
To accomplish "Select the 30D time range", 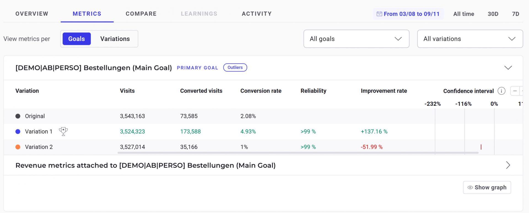I will click(x=493, y=14).
